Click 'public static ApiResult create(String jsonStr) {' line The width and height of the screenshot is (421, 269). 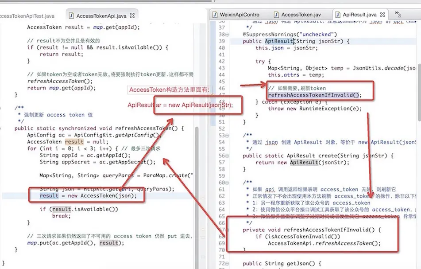coord(318,156)
